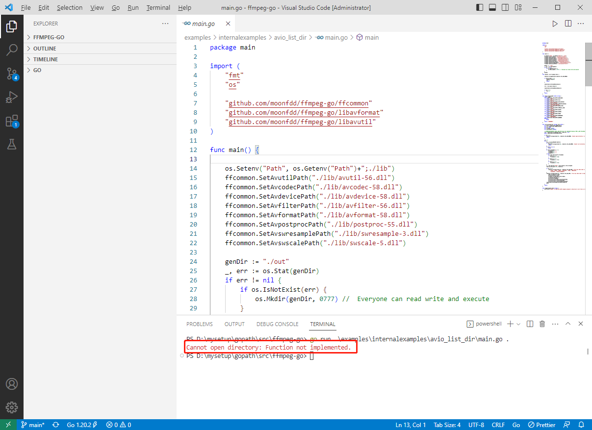Open the Explorer view in the activity bar
This screenshot has width=592, height=430.
(x=12, y=26)
